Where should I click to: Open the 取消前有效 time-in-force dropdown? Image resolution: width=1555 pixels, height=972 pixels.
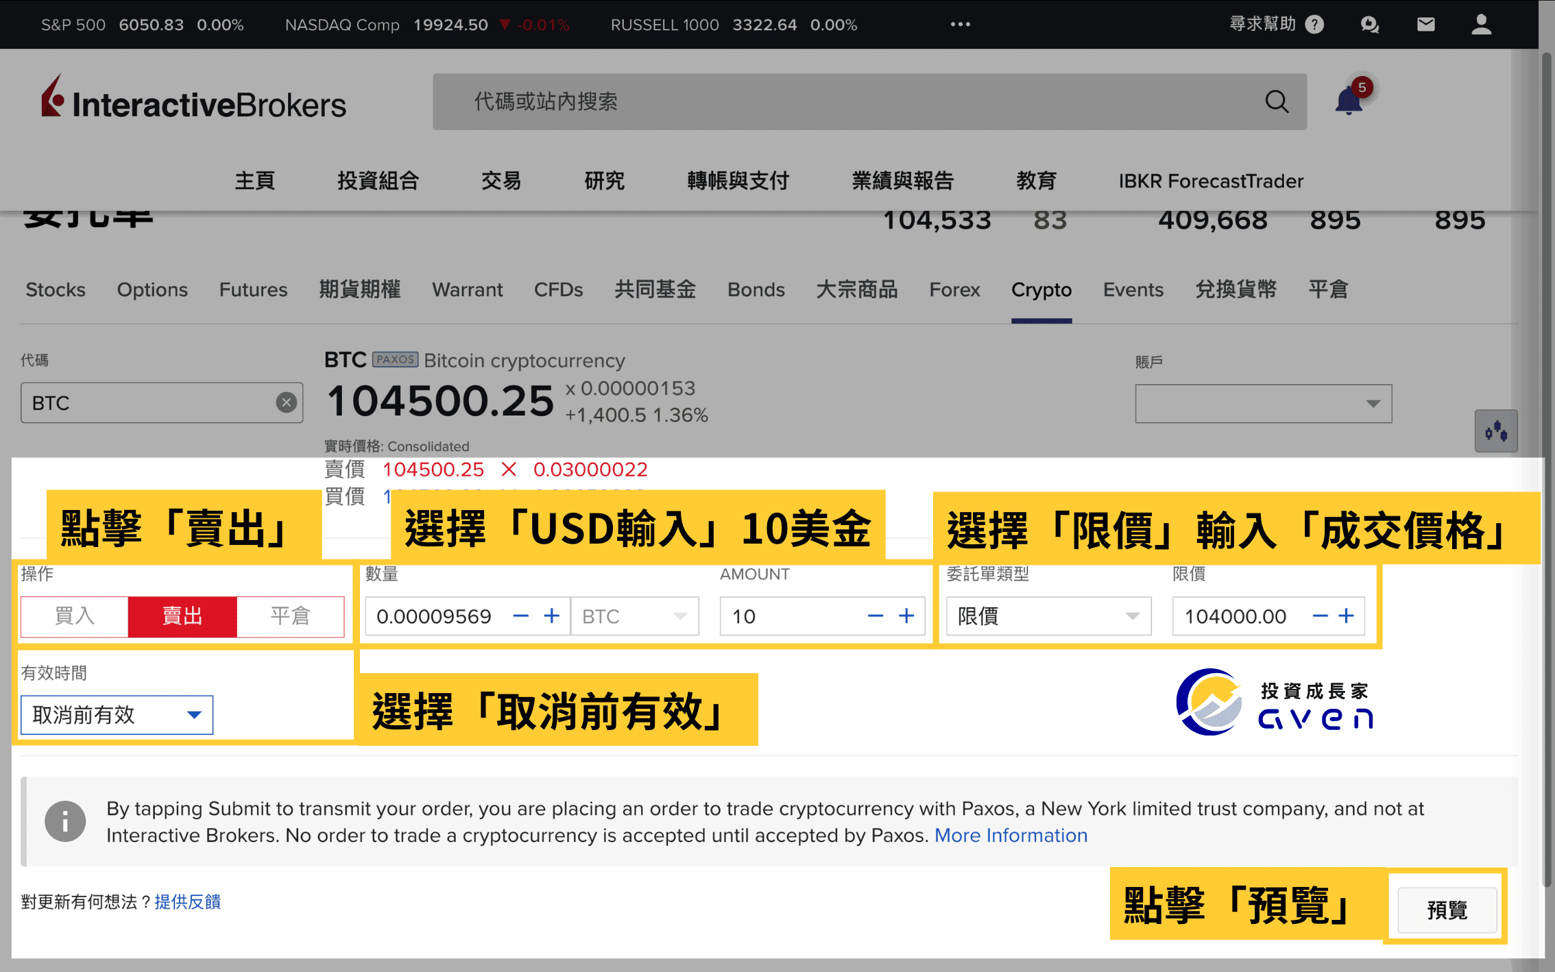[x=117, y=715]
